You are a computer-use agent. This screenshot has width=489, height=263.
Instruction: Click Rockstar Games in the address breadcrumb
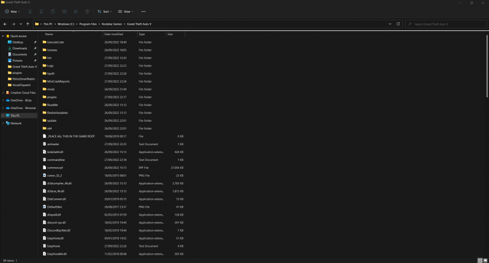click(x=111, y=24)
